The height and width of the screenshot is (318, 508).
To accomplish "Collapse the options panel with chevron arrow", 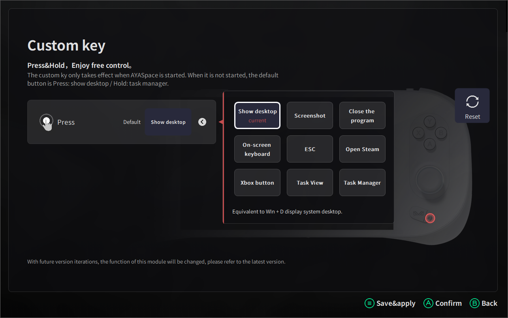I will click(x=202, y=122).
